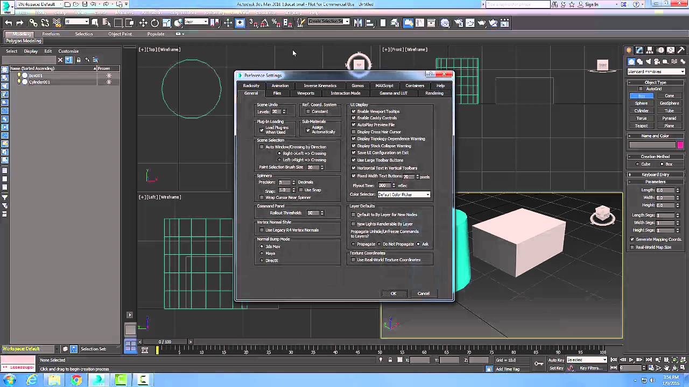Click the Windows Start button
Screen dimensions: 689x387
pos(10,380)
